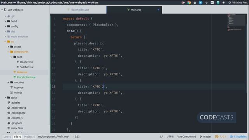The width and height of the screenshot is (249, 140).
Task: Click the Line 0 linter scope
Action: [x=7, y=136]
